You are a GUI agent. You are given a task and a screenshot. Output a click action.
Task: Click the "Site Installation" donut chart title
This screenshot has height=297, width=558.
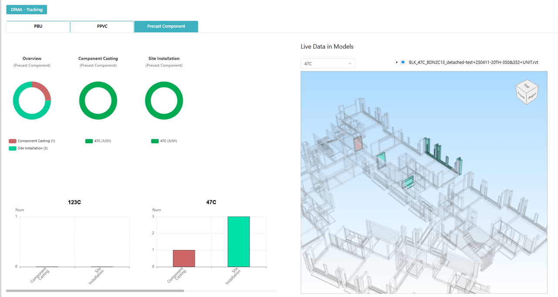click(164, 58)
